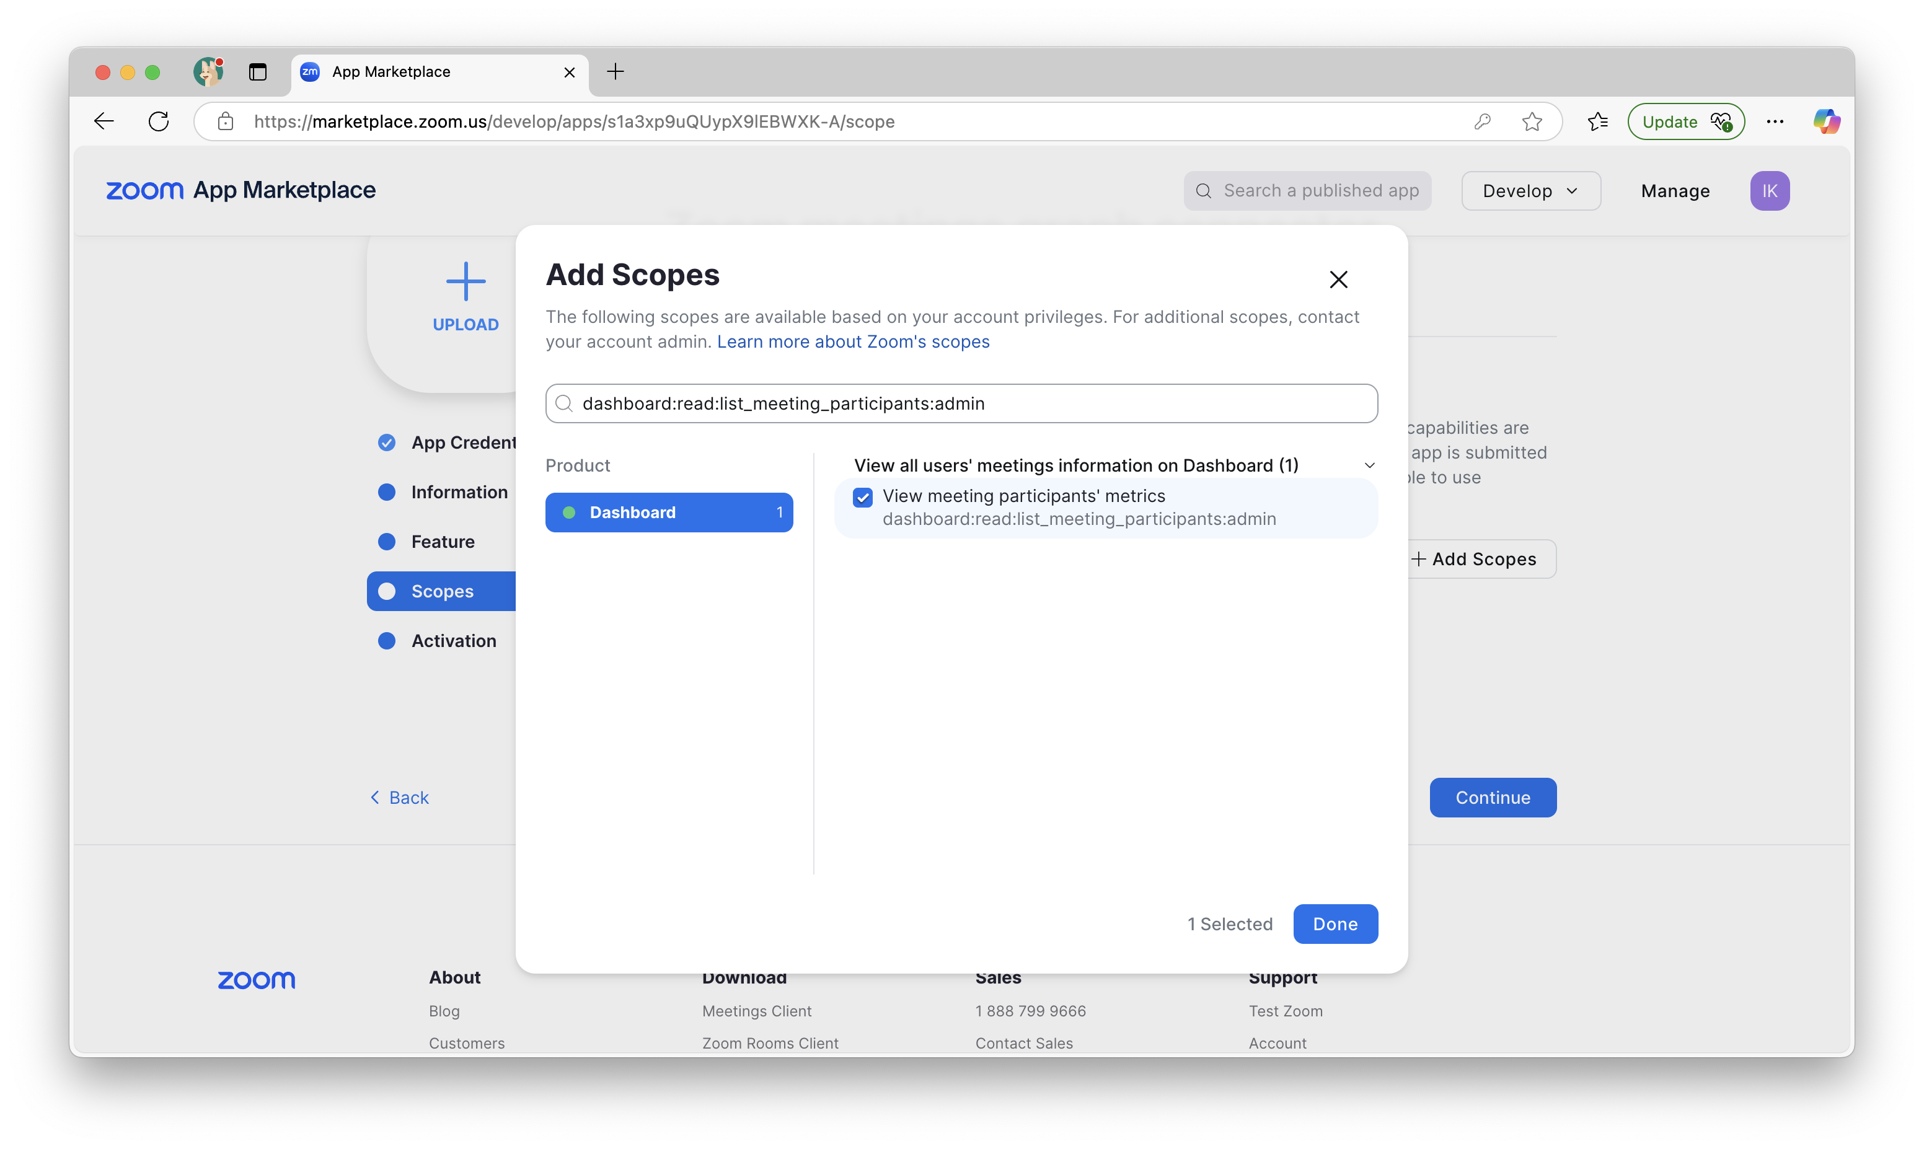
Task: Open the Test Zoom link
Action: click(1285, 1010)
